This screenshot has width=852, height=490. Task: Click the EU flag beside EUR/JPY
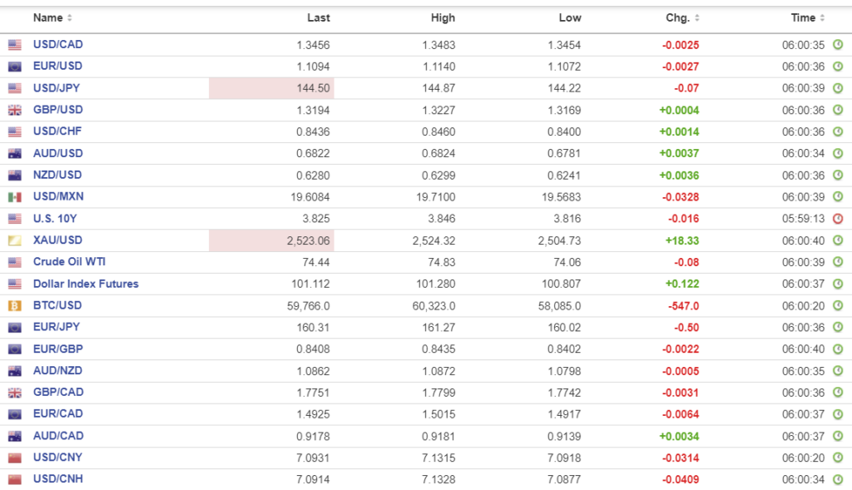pos(14,328)
